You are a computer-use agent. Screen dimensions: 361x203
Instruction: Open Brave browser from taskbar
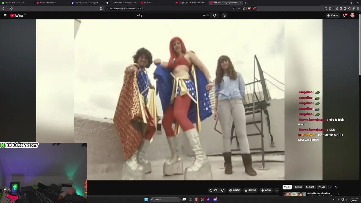pos(196,200)
